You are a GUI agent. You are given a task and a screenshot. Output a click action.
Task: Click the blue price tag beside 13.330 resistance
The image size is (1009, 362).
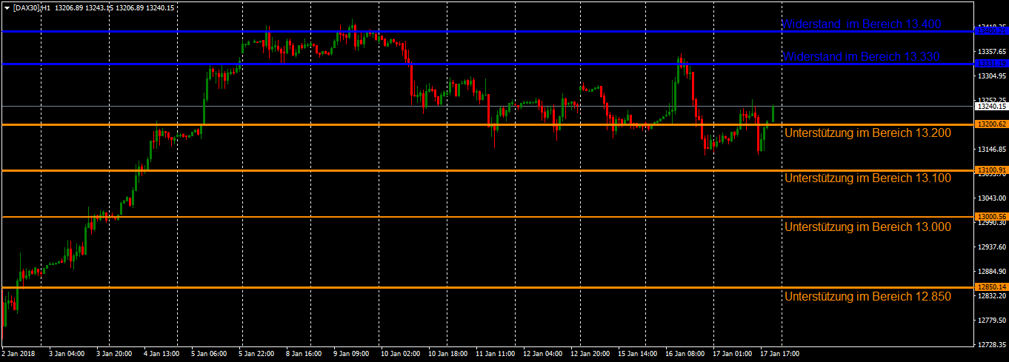(x=991, y=64)
